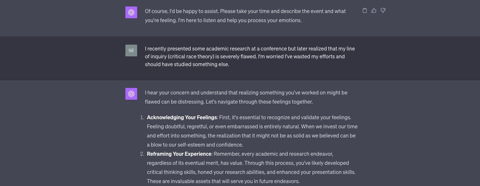The image size is (480, 186).
Task: Click 'Let's navigate through these feelings together'
Action: tap(259, 102)
